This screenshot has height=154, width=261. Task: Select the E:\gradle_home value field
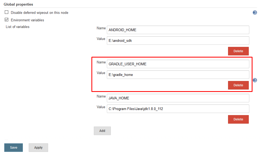178,74
